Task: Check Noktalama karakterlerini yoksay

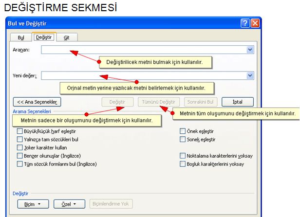Action: 183,156
